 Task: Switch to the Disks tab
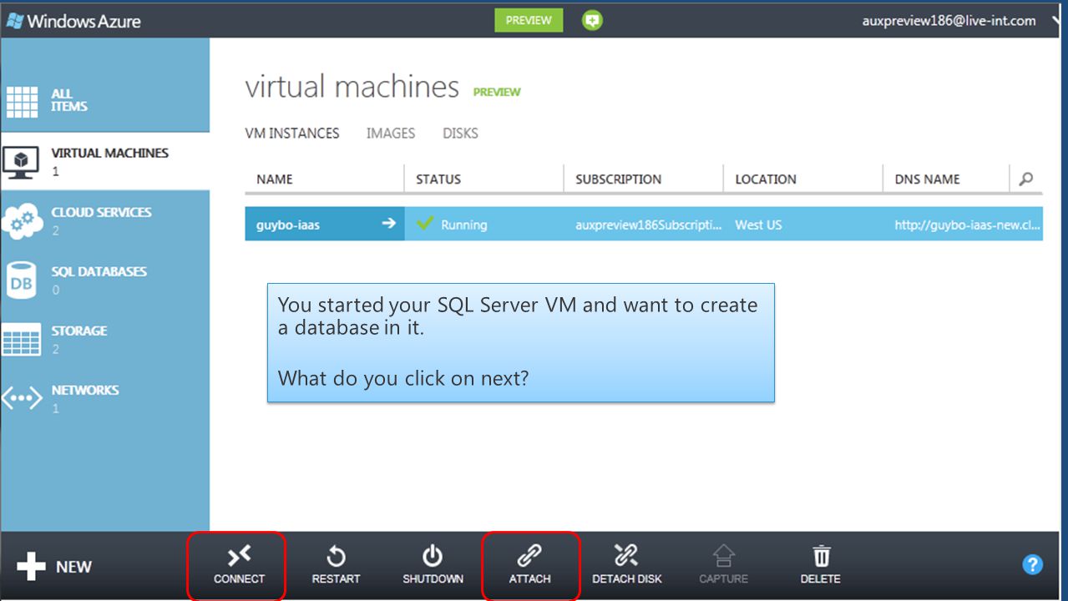(460, 134)
